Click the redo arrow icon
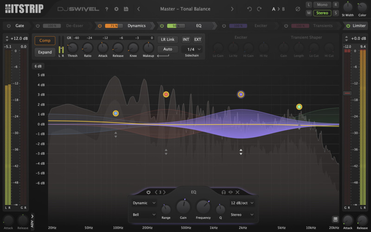The image size is (371, 232). coord(259,9)
